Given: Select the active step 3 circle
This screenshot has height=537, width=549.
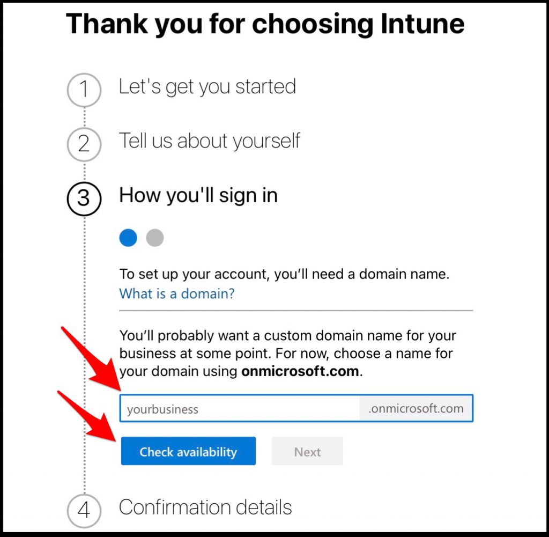Looking at the screenshot, I should 84,198.
